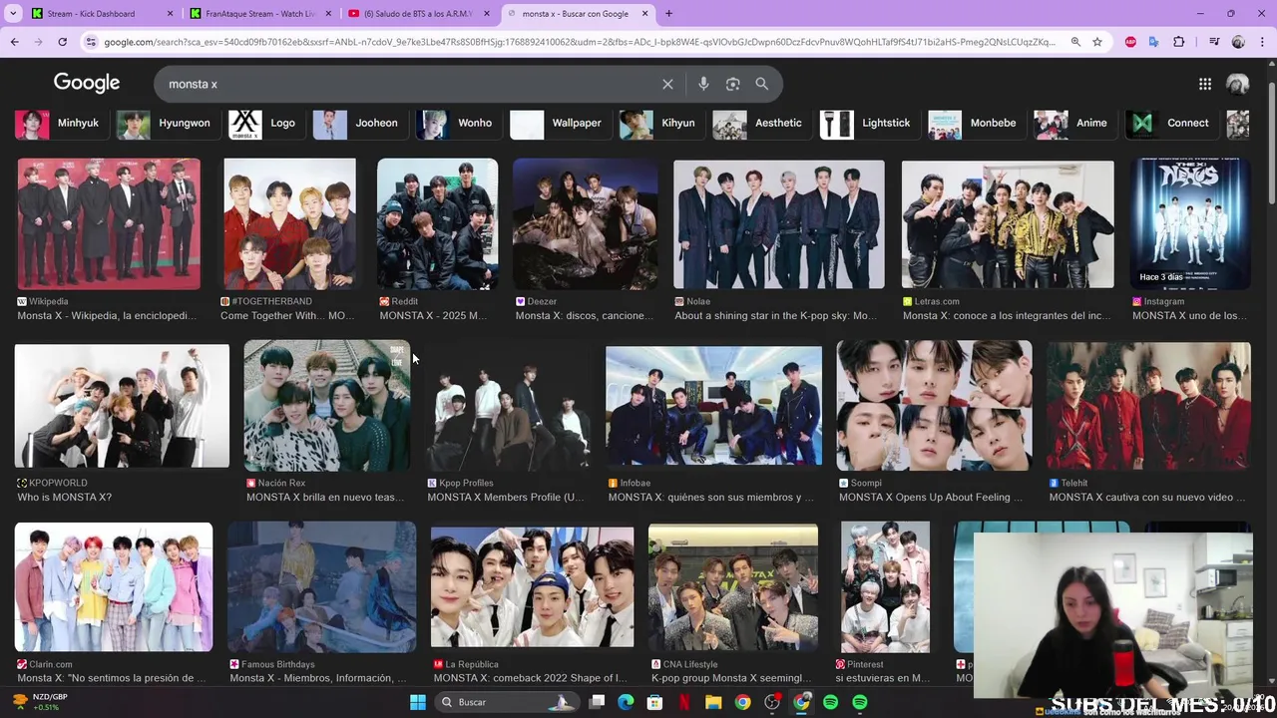Open the tab search dropdown arrow

12,14
